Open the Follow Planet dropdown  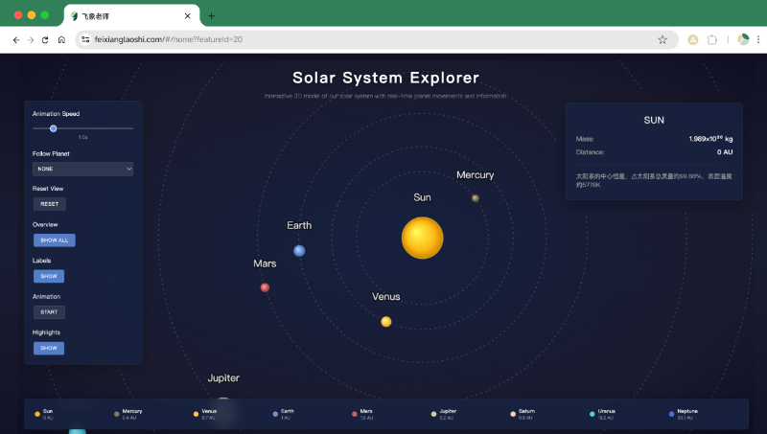[82, 169]
